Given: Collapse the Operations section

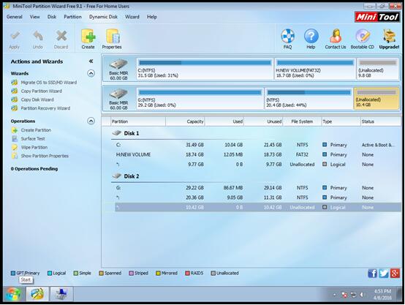Looking at the screenshot, I should (91, 121).
